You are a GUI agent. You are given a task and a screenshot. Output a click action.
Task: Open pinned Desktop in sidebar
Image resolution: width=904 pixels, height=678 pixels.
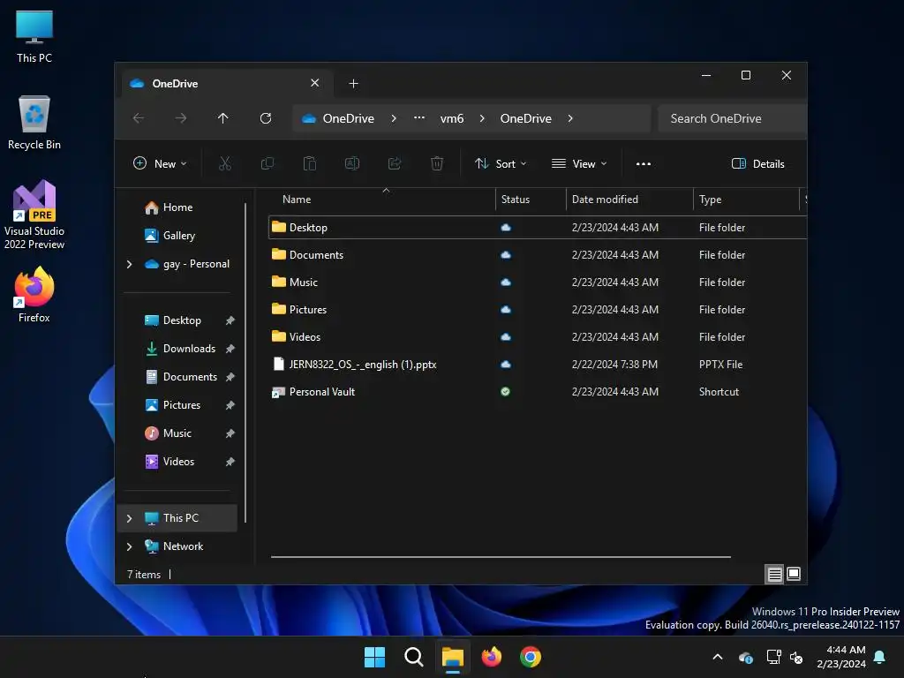(x=182, y=320)
